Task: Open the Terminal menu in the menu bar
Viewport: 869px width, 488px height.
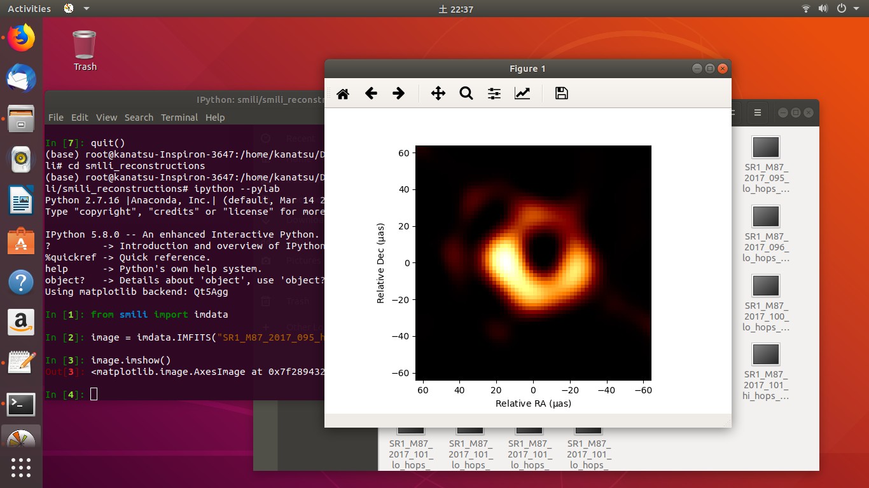Action: (179, 118)
